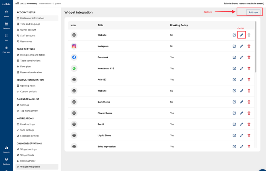Click the widget list vertical scrollbar
Screen dimensions: 266x171
pyautogui.click(x=256, y=47)
